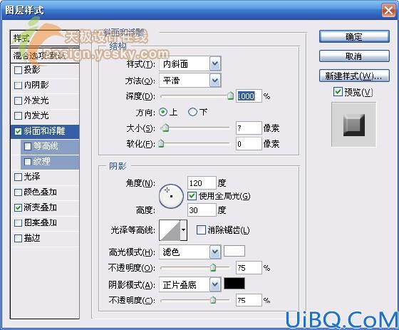Enable the 光泽 checkbox
Viewport: 399px width, 330px height.
18,177
